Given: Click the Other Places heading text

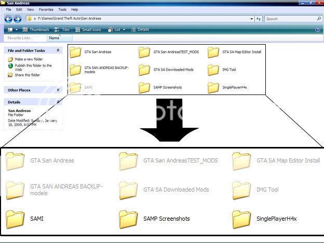Looking at the screenshot, I should (x=19, y=90).
